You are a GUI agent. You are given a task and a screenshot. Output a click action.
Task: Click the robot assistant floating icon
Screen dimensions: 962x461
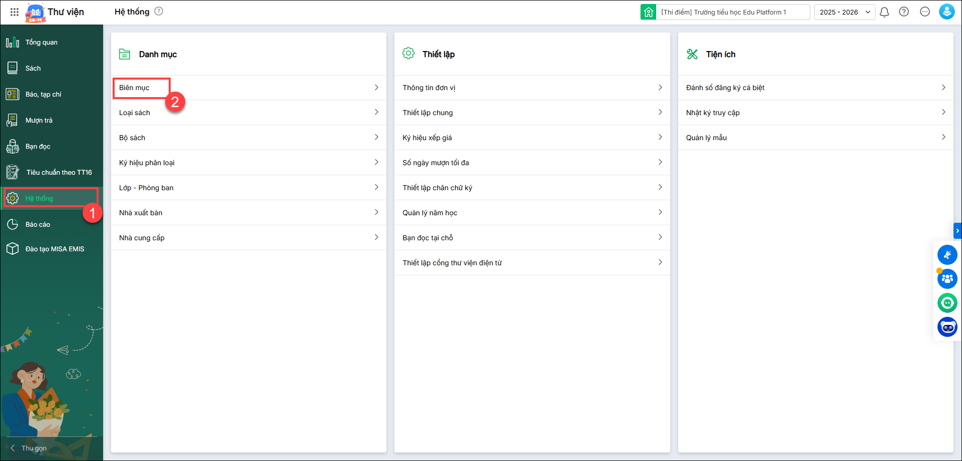coord(947,327)
